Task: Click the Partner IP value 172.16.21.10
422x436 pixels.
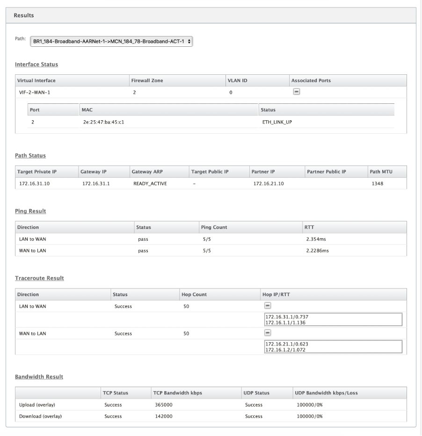Action: 269,183
